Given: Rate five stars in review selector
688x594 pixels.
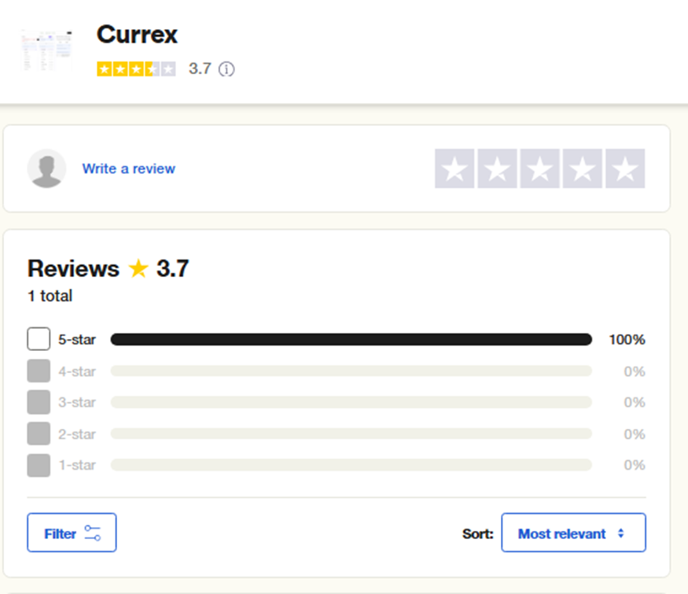Looking at the screenshot, I should point(625,168).
